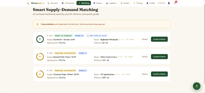Click the lock icon in the escrow badge

88,36
